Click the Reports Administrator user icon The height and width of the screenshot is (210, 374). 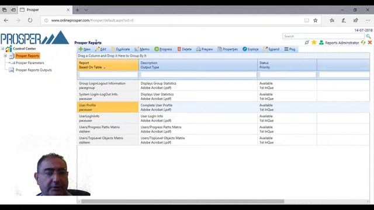321,43
